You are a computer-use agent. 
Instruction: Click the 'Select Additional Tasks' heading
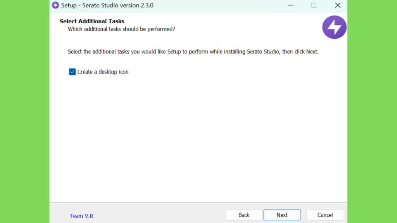click(x=92, y=21)
